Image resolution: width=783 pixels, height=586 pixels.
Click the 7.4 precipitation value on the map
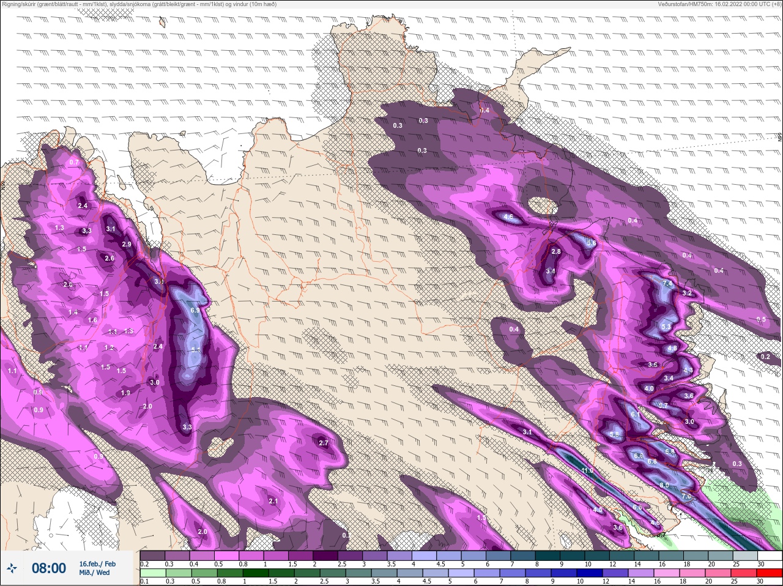point(667,284)
